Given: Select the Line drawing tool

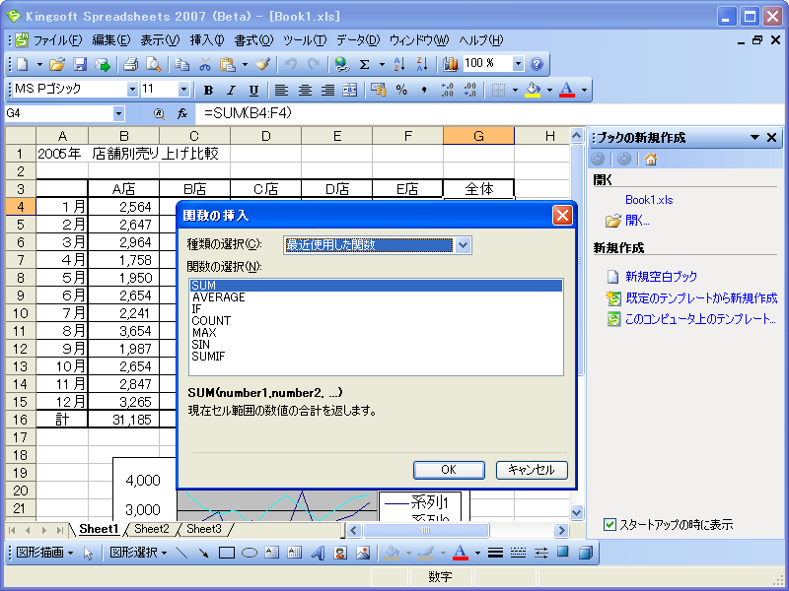Looking at the screenshot, I should click(181, 554).
